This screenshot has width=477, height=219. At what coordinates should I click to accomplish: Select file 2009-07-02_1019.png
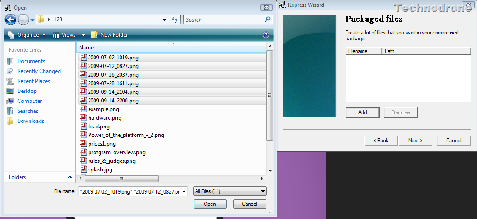[172, 57]
